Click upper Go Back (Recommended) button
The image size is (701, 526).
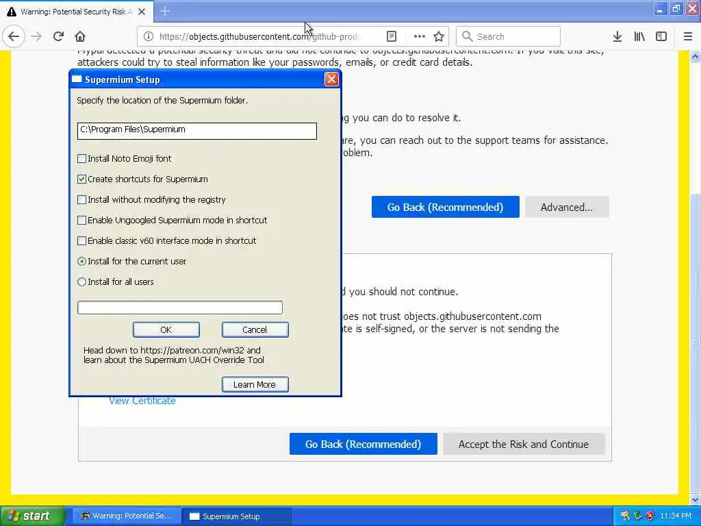(x=445, y=207)
